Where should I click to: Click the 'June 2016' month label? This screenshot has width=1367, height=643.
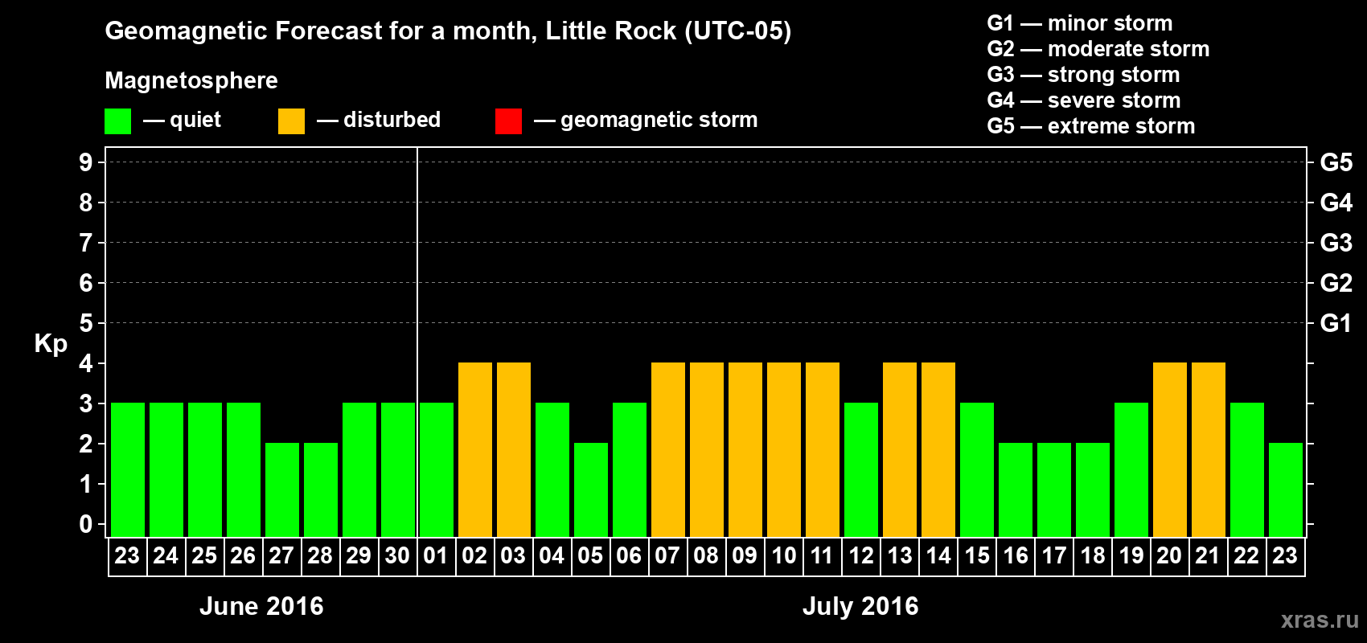(x=261, y=606)
